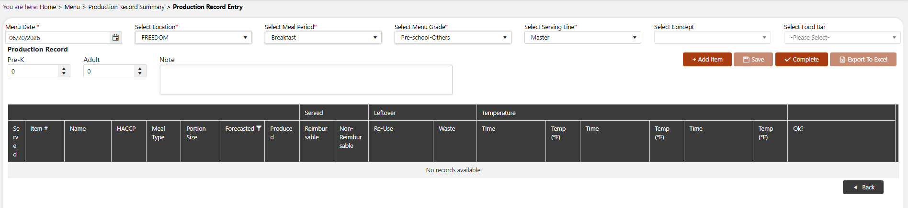Open the Select Menu Grade dropdown
This screenshot has width=908, height=208.
coord(453,38)
